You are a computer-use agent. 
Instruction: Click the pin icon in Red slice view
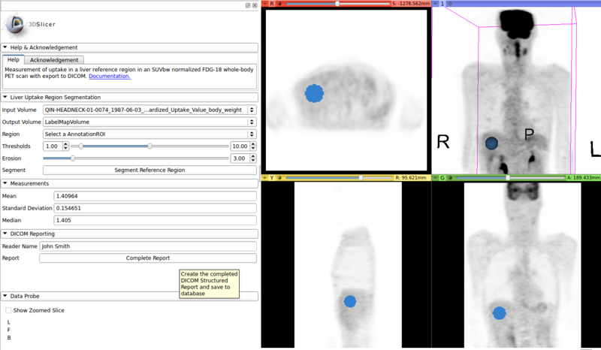click(264, 4)
